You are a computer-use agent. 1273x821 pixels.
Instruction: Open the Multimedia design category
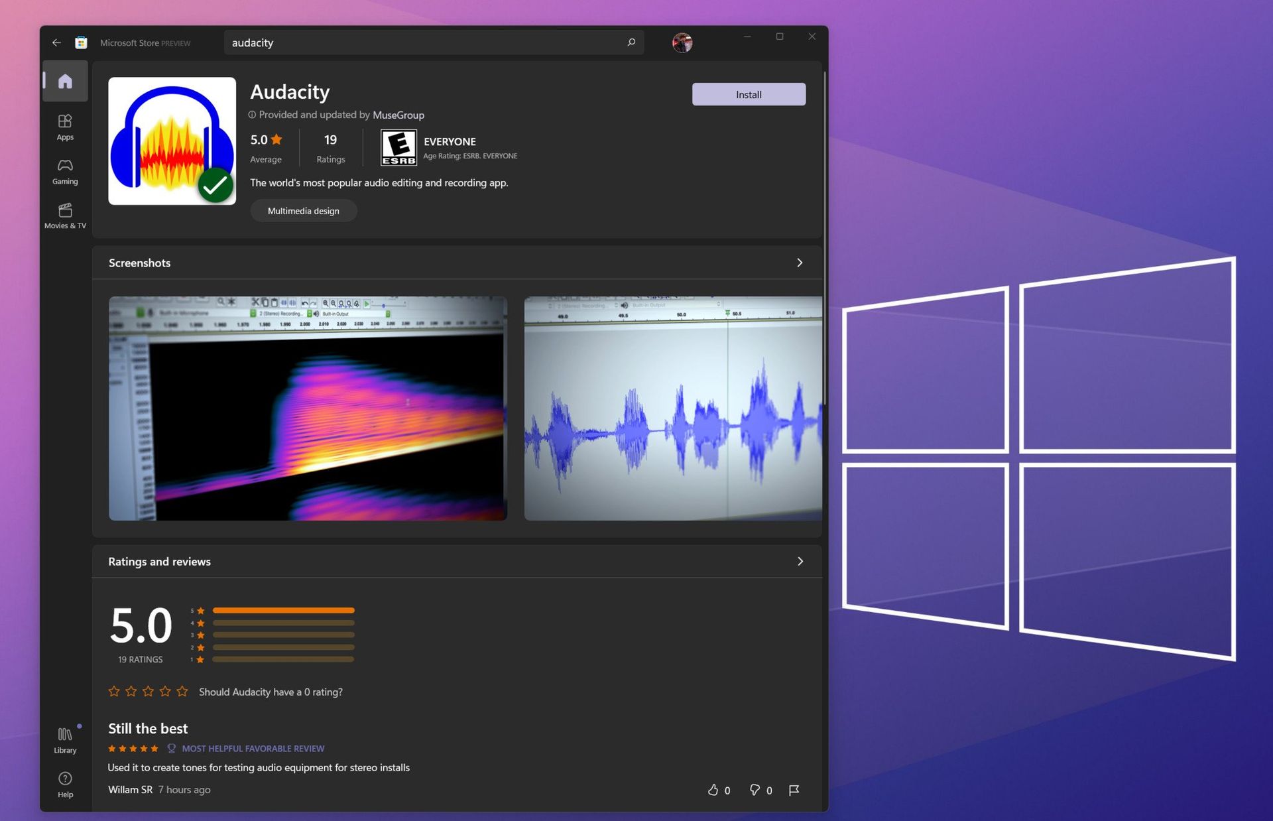[x=303, y=210]
